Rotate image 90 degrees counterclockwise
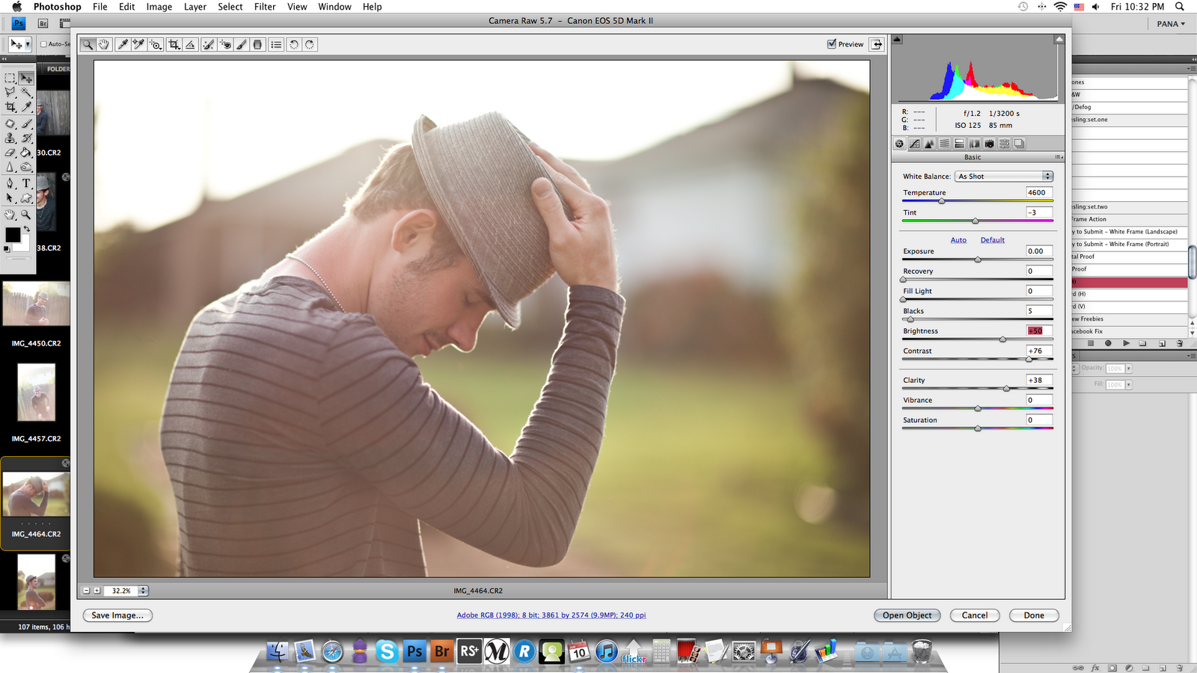 click(x=294, y=45)
